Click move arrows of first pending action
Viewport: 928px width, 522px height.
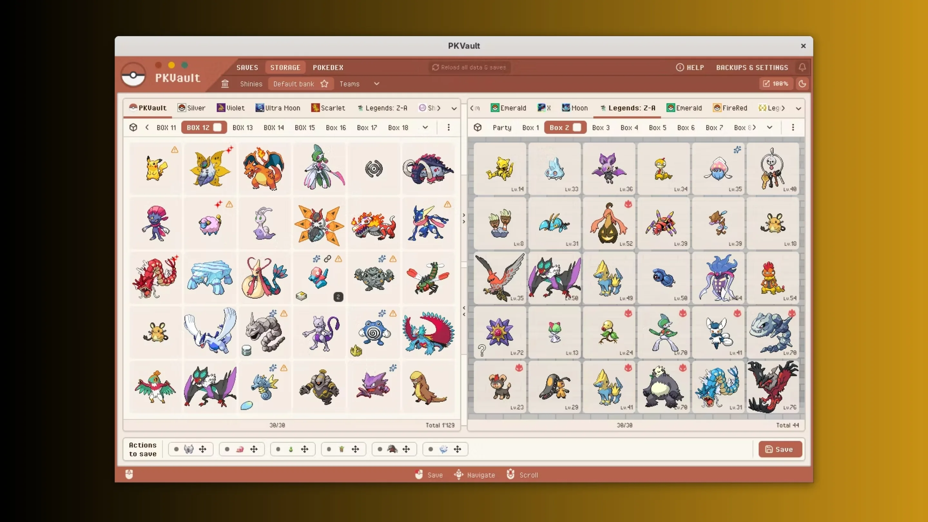pyautogui.click(x=203, y=449)
